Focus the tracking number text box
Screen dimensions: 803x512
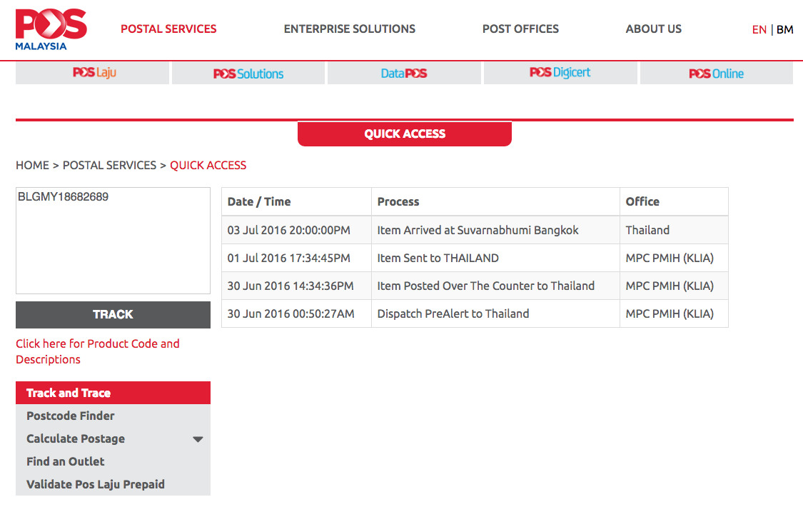[113, 241]
